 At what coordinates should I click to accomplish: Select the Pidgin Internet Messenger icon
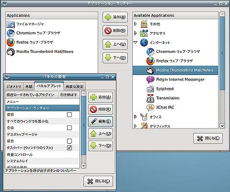150,79
